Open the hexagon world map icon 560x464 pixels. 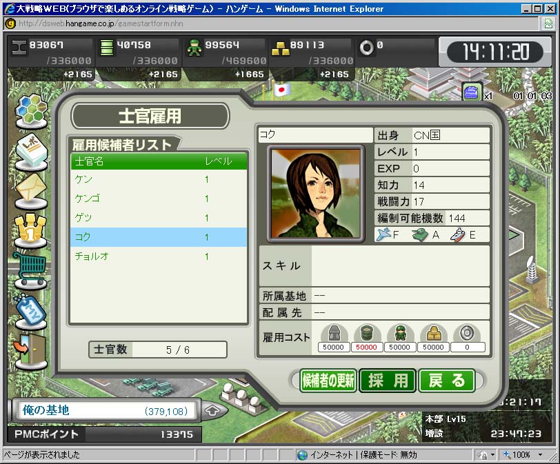[x=30, y=112]
